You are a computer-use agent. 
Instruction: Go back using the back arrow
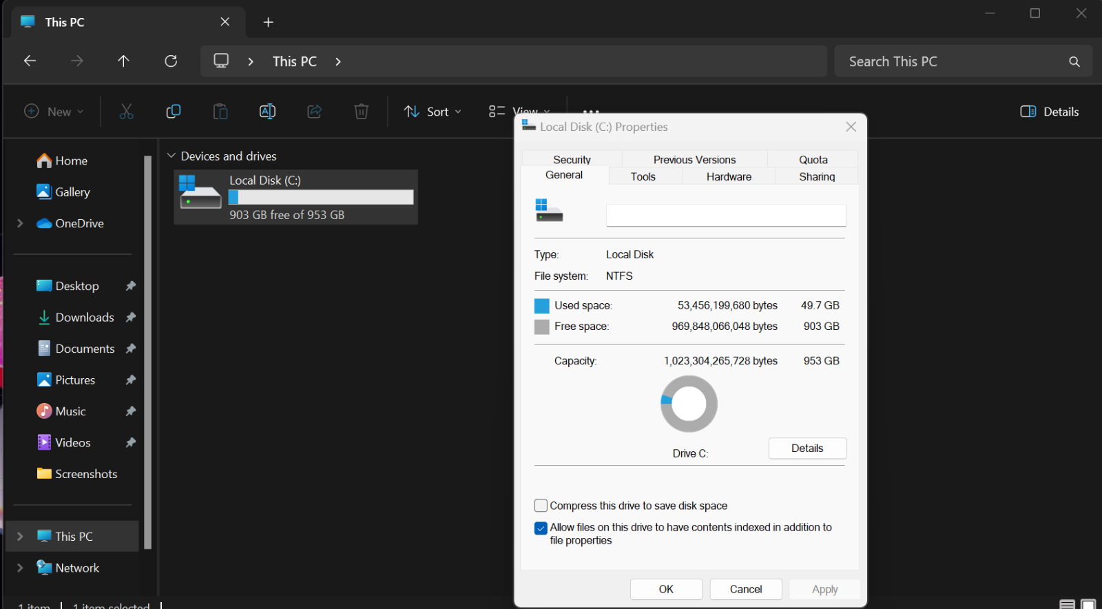pos(30,61)
